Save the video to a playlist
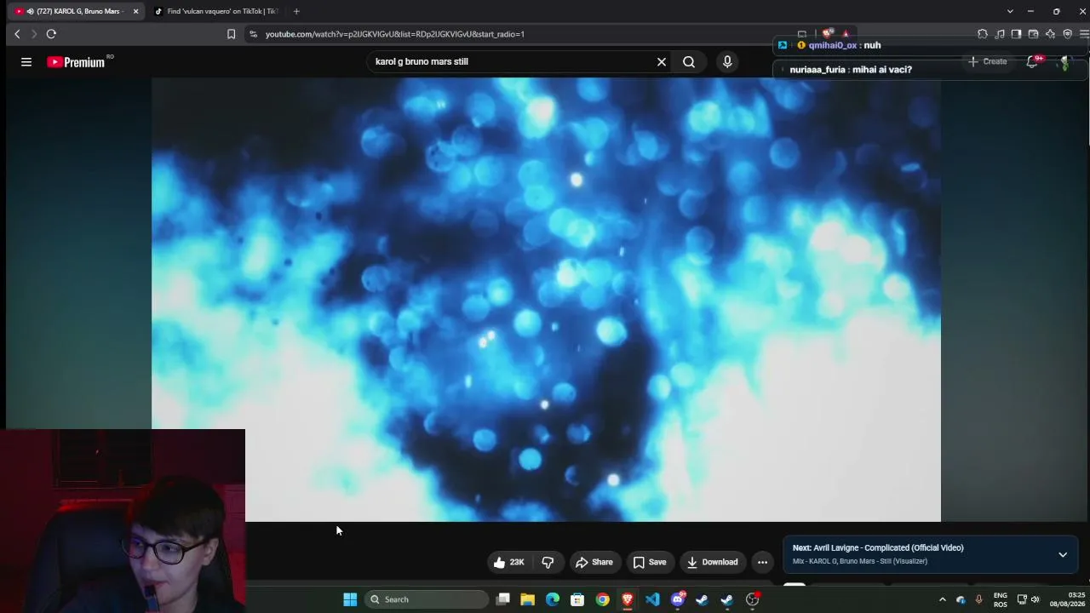The height and width of the screenshot is (613, 1090). (x=649, y=562)
